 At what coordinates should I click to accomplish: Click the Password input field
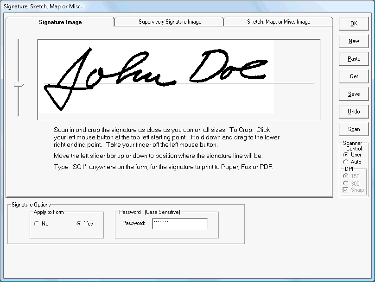[x=180, y=224]
